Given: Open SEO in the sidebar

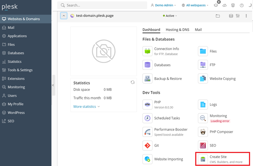Looking at the screenshot, I should 26,121.
